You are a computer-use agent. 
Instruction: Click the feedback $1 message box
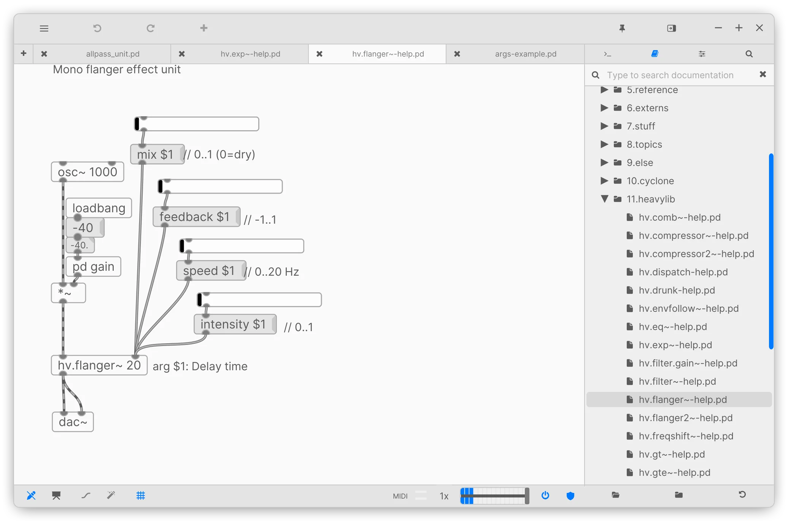(197, 217)
